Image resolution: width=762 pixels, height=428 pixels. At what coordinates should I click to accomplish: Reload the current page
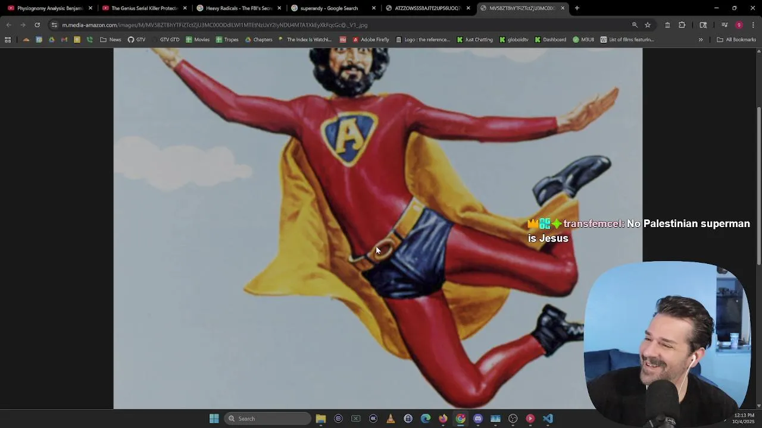coord(37,25)
